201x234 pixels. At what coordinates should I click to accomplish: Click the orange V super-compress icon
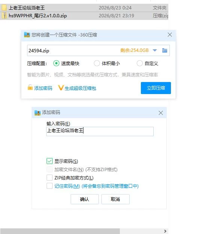61,88
